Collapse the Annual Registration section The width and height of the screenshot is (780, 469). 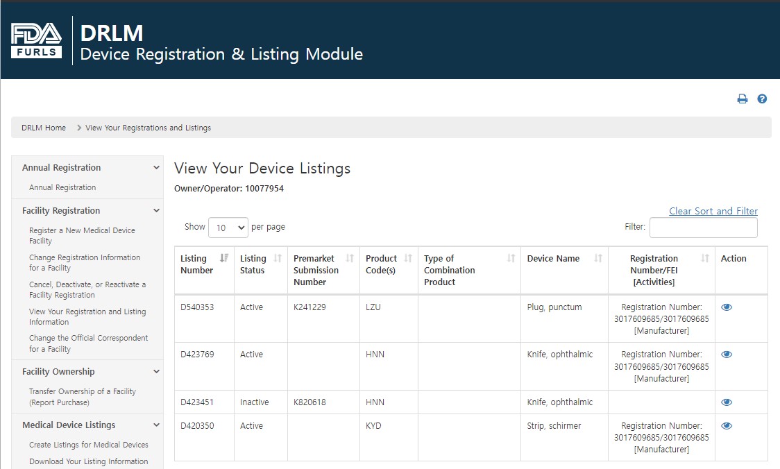coord(156,168)
